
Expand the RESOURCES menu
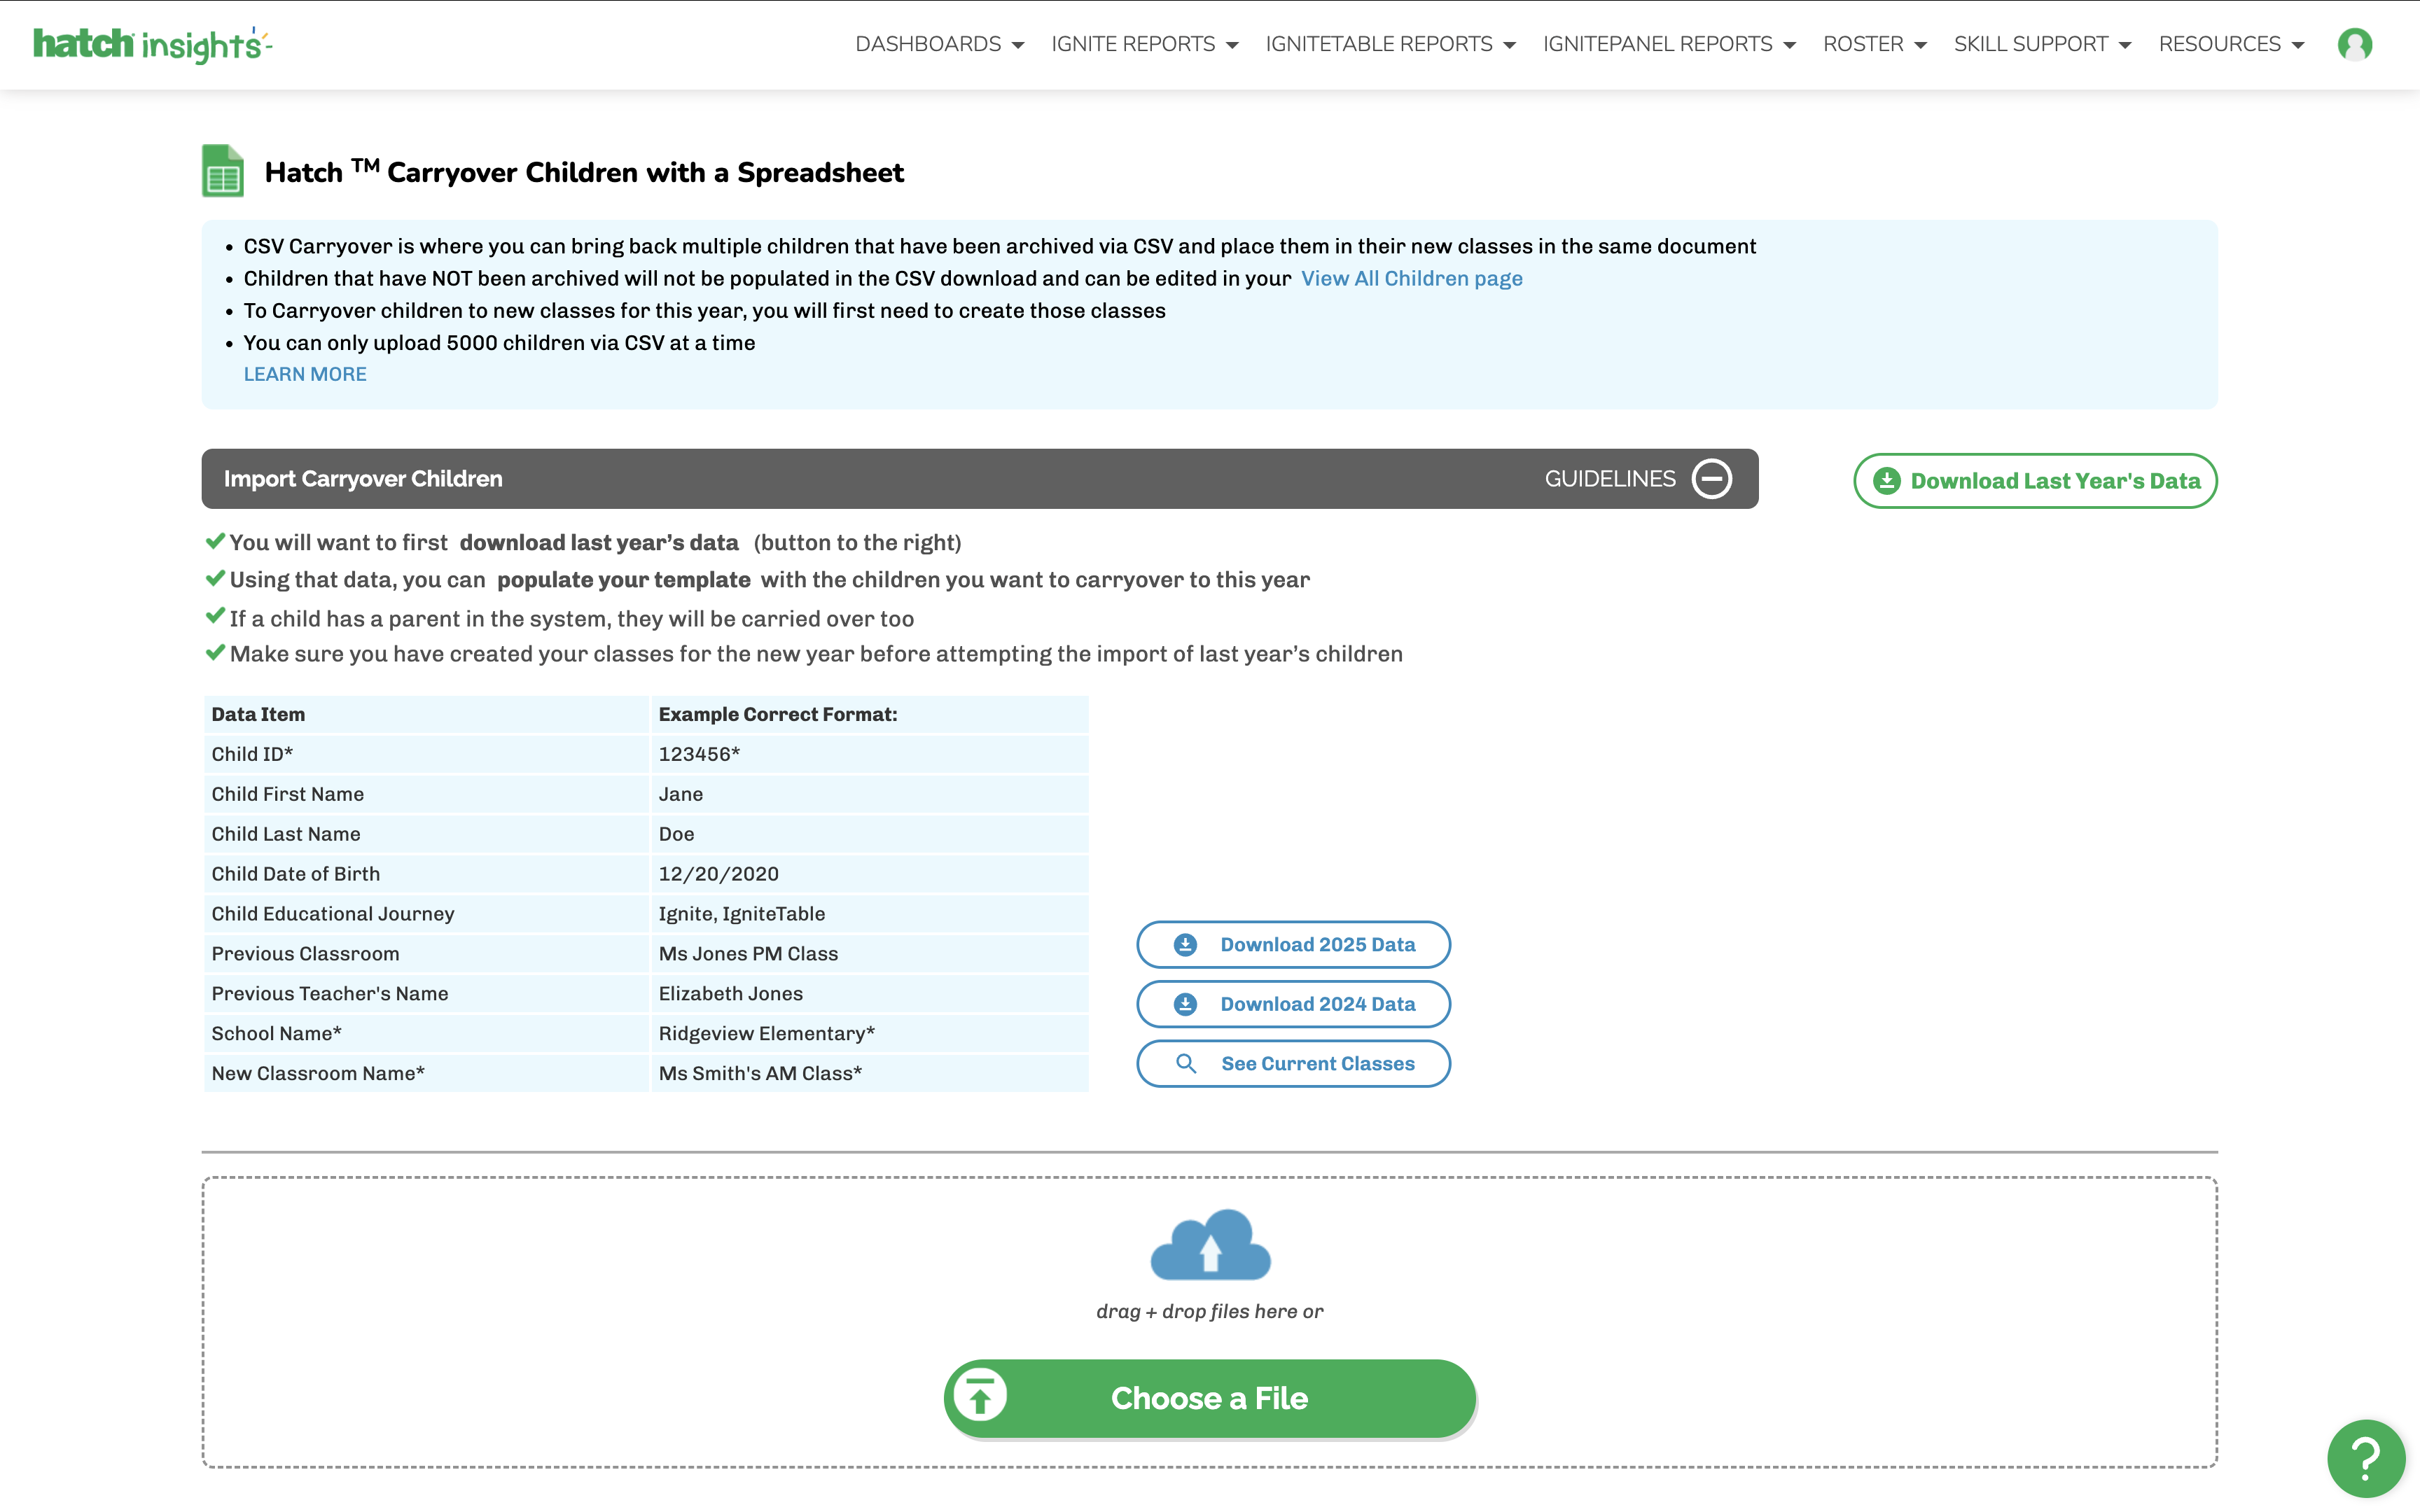(x=2231, y=44)
